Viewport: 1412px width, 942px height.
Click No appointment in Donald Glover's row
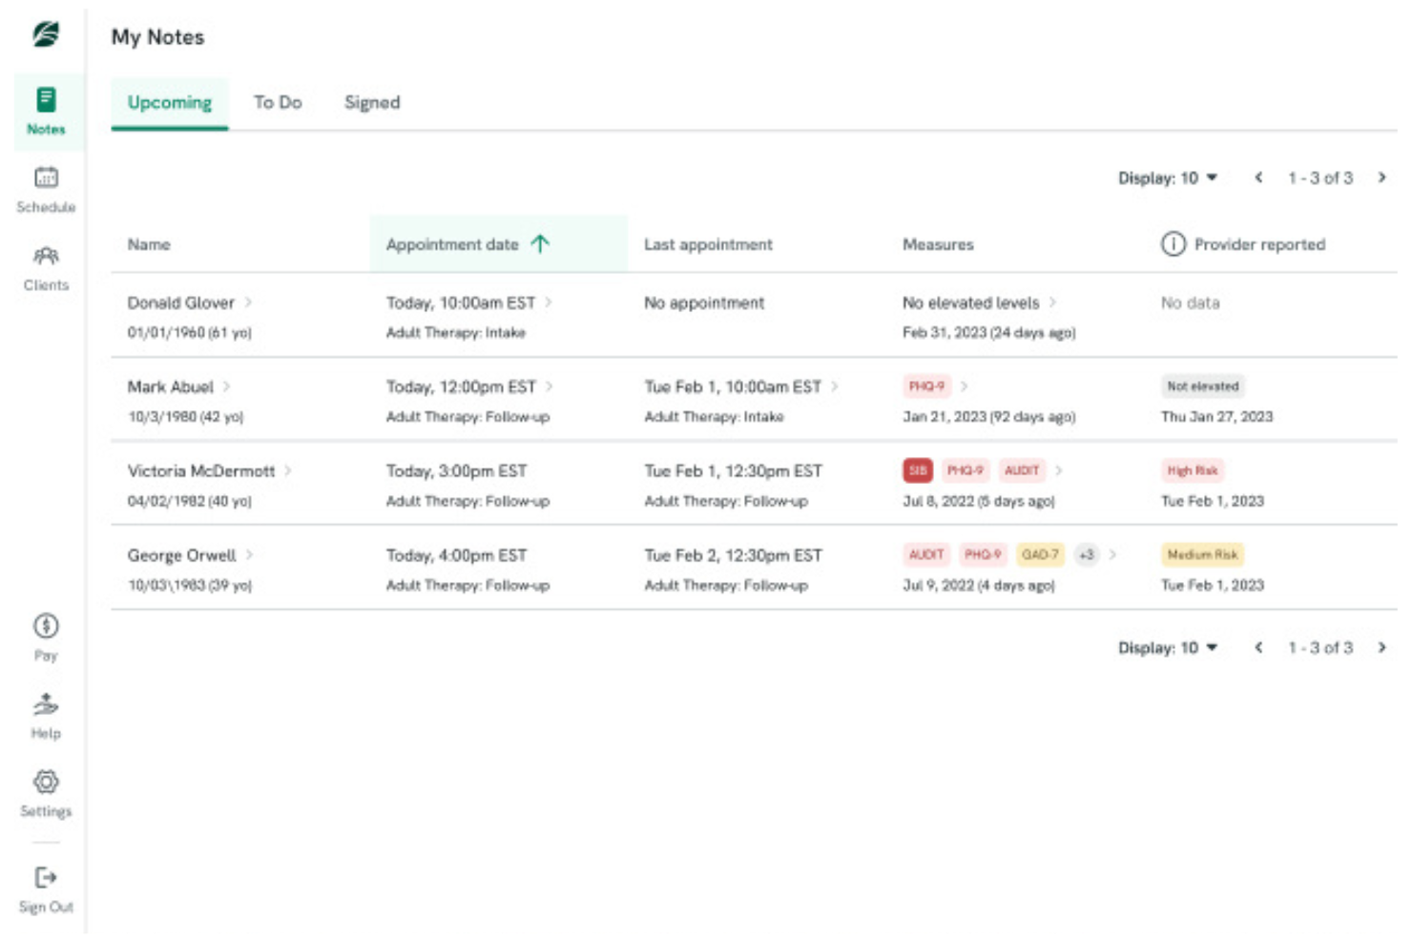(x=704, y=303)
